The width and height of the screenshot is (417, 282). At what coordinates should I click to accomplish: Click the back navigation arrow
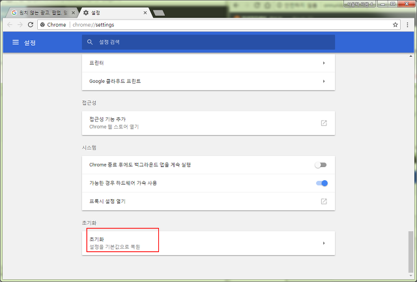tap(10, 25)
